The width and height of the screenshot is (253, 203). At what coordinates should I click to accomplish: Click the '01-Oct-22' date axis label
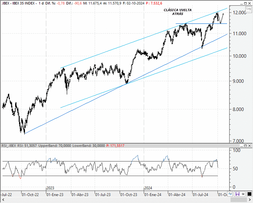[30, 194]
